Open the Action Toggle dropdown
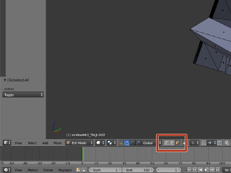Image resolution: width=231 pixels, height=173 pixels. tap(23, 95)
